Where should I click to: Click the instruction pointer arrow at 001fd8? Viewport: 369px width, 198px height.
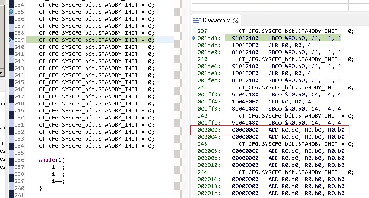click(x=193, y=38)
